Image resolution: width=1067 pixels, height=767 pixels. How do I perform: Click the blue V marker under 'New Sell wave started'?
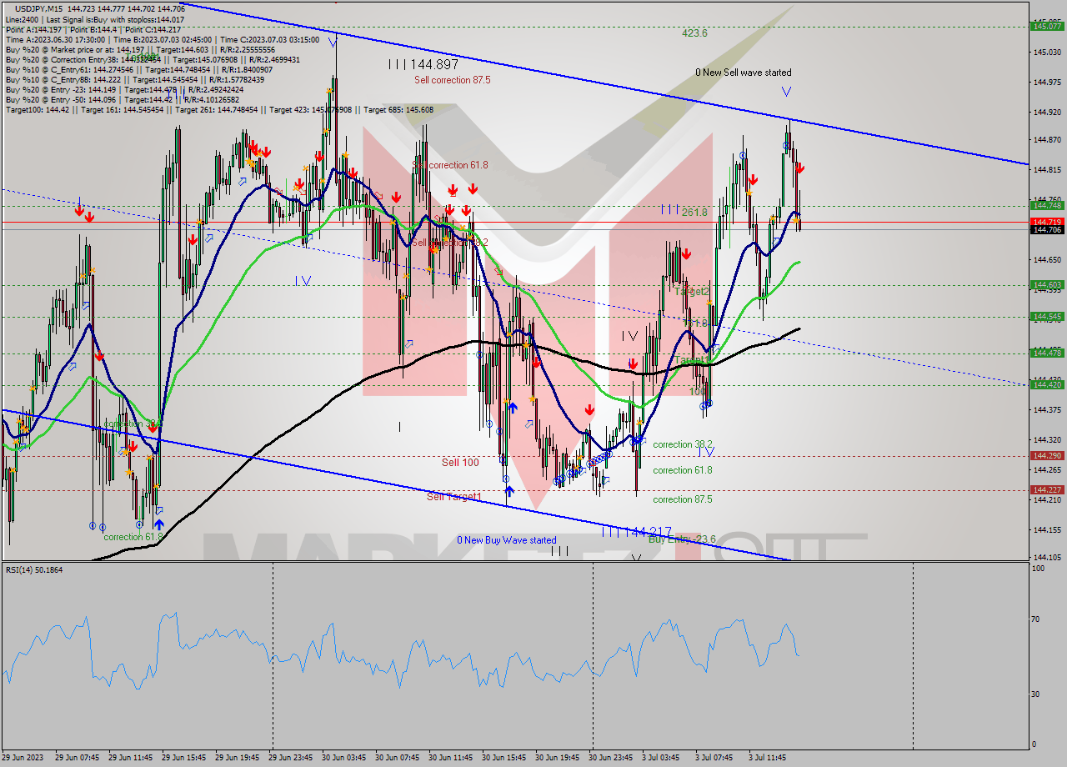786,91
